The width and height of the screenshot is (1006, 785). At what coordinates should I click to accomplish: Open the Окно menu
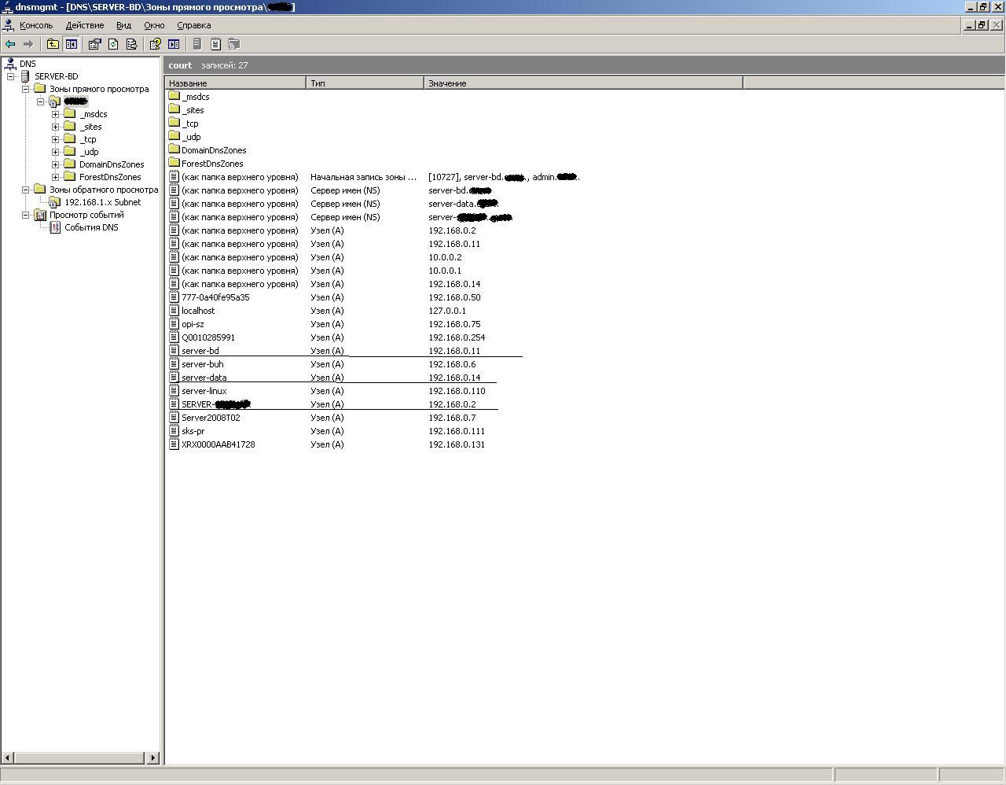(154, 25)
